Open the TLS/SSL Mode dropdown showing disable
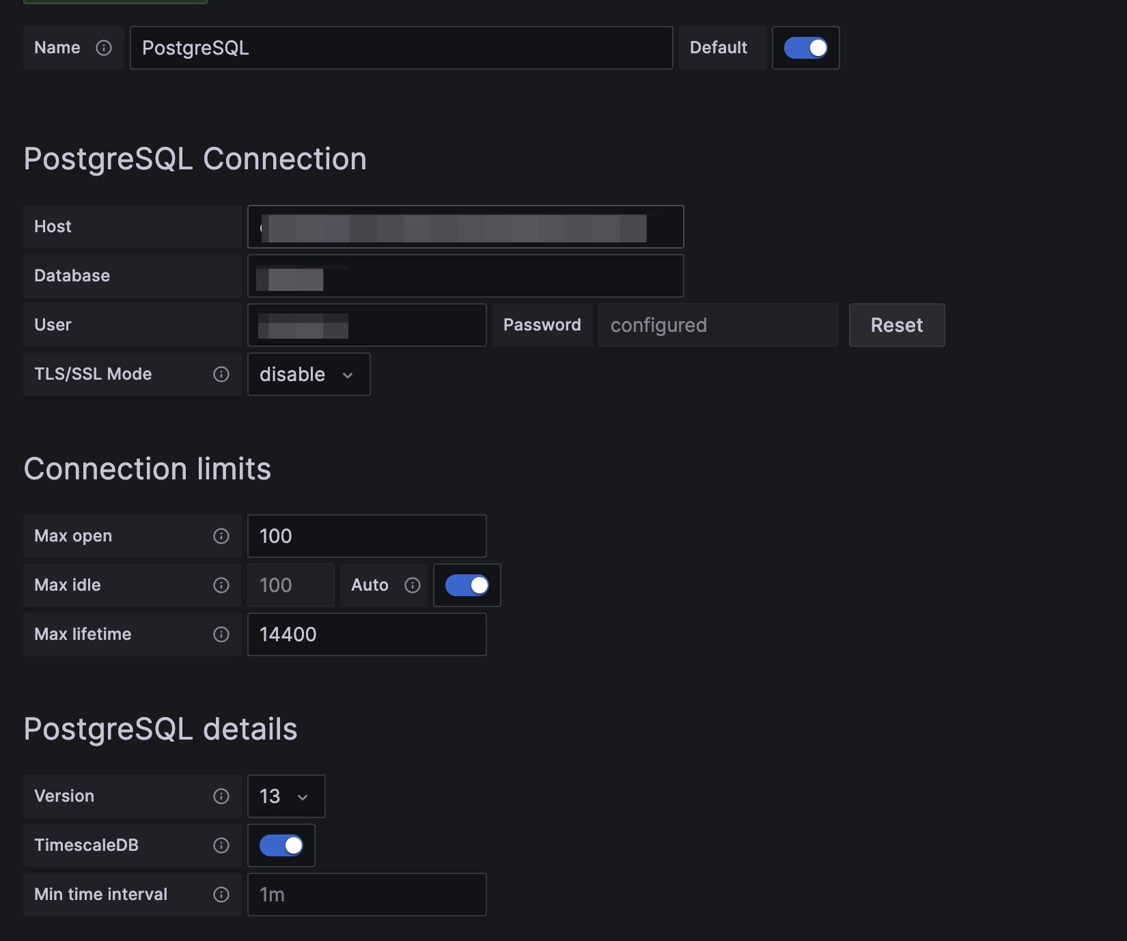 point(309,374)
